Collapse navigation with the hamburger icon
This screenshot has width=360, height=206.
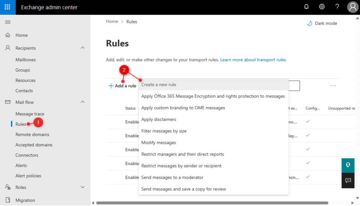[7, 22]
